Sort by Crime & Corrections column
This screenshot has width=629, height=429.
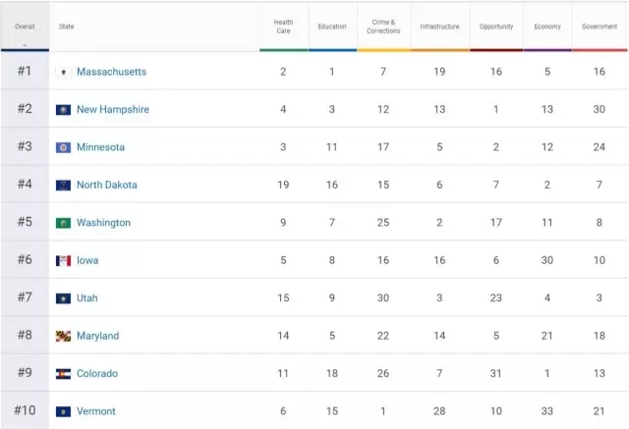384,27
